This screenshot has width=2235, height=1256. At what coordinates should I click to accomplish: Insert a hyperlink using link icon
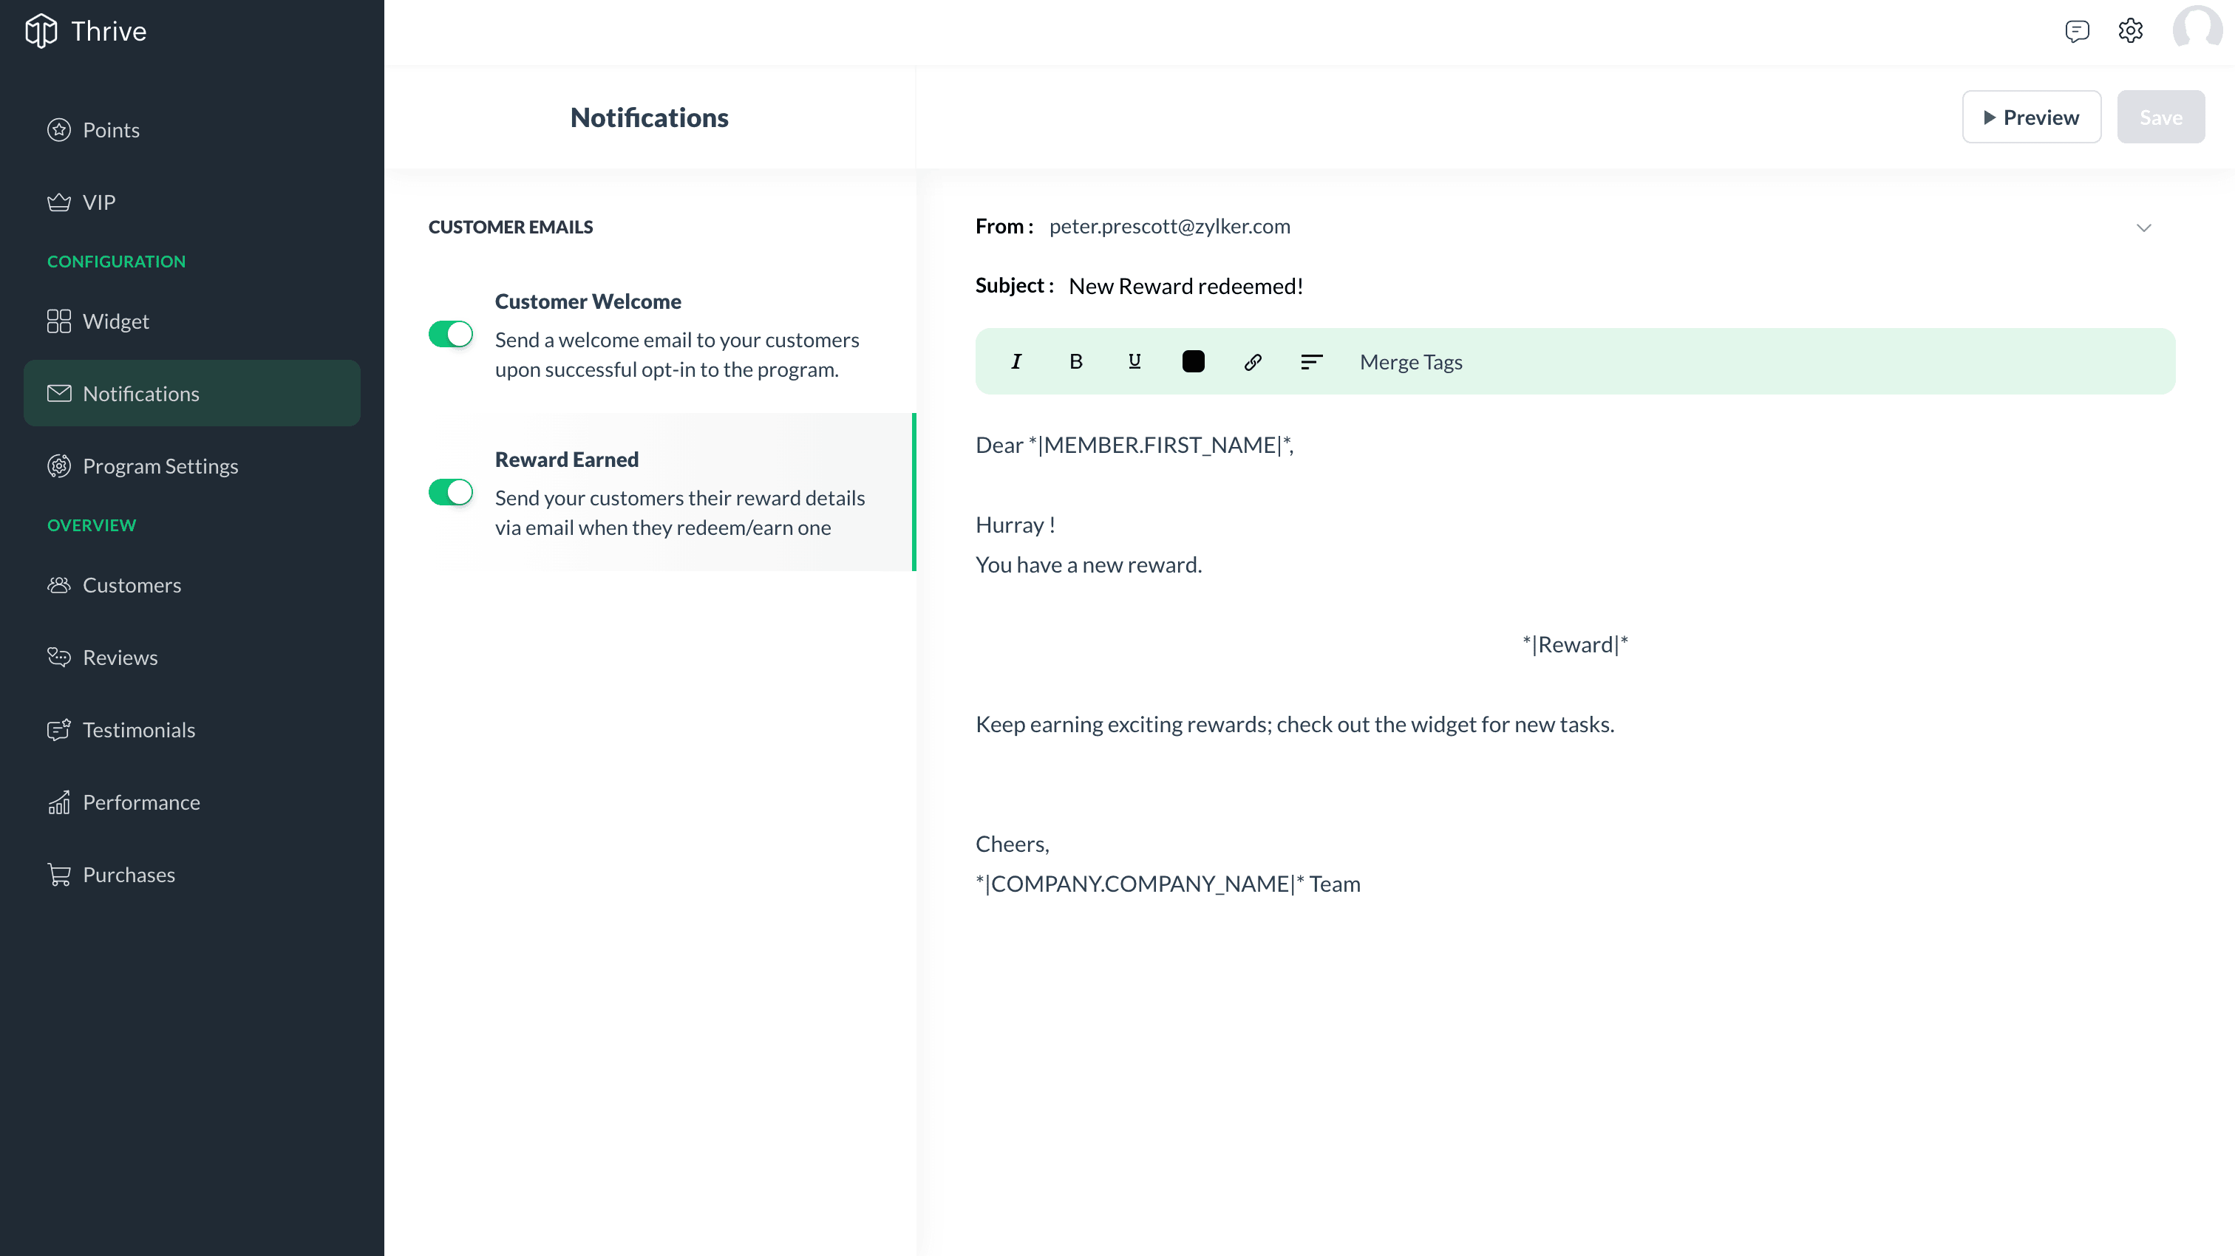tap(1252, 362)
